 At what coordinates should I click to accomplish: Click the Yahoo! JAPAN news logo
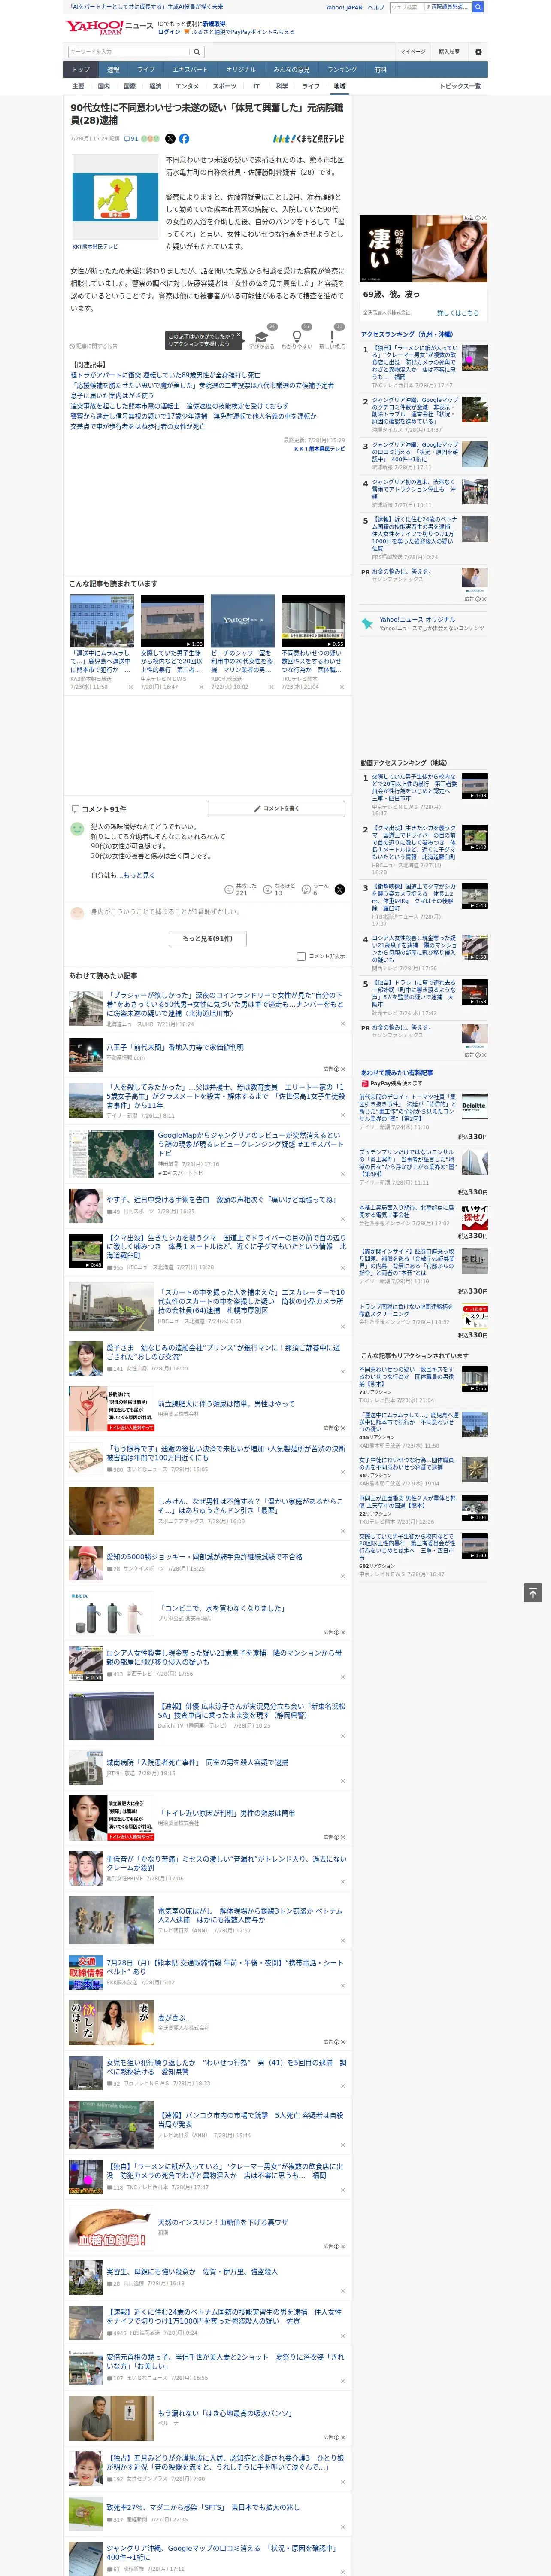pyautogui.click(x=109, y=27)
